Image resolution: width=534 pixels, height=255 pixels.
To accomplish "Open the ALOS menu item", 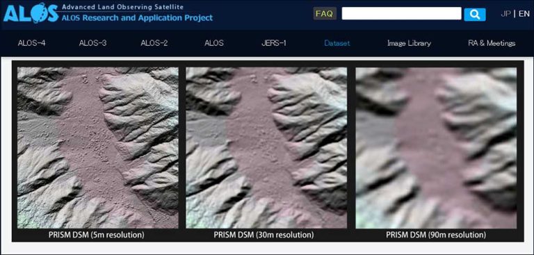I will 214,43.
